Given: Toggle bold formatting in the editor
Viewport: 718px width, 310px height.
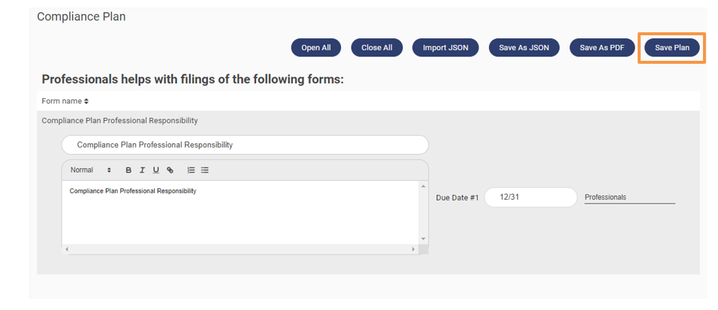Looking at the screenshot, I should 128,170.
